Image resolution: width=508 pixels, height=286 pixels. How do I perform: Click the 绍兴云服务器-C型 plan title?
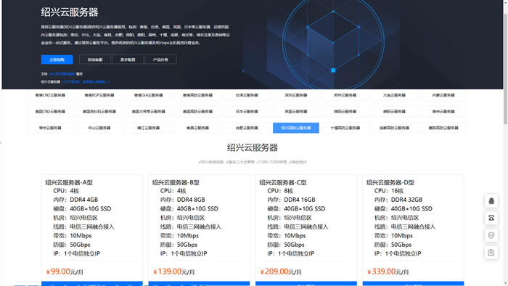click(283, 182)
